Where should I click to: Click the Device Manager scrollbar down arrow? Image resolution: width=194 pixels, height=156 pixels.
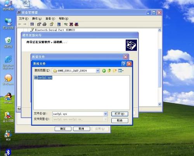pos(160,104)
